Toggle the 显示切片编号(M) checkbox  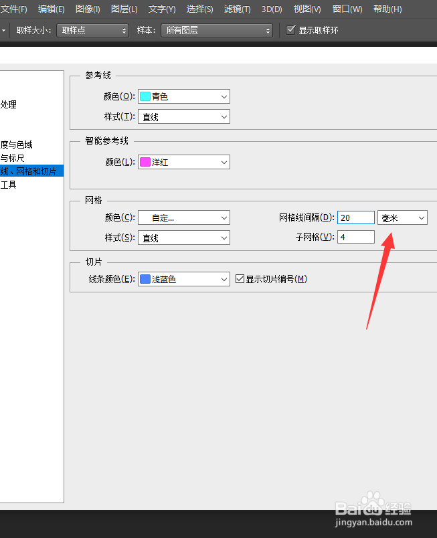240,278
